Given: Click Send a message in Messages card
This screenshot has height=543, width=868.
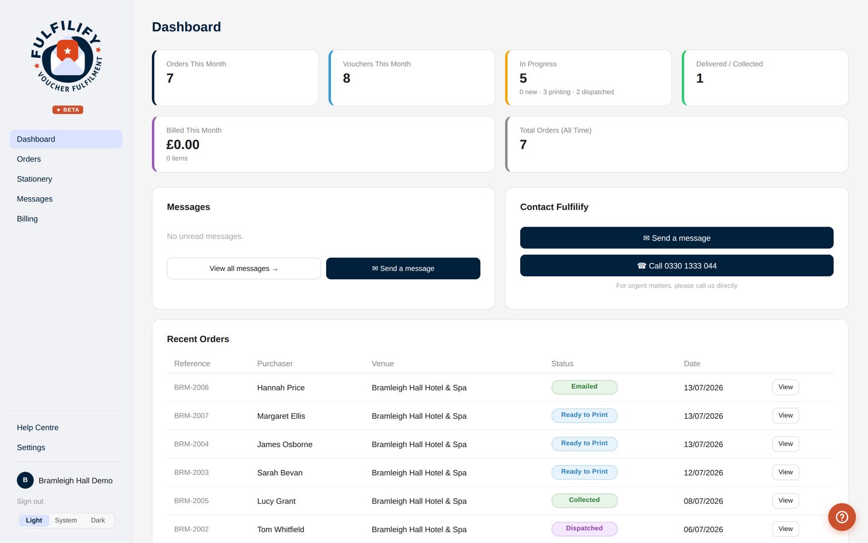Looking at the screenshot, I should point(403,268).
